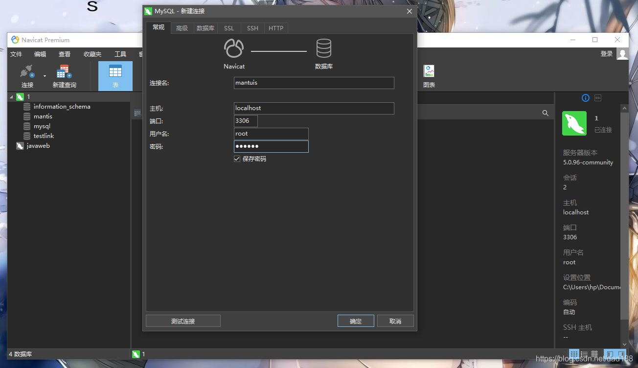Click the 主机 field containing localhost

tap(314, 108)
